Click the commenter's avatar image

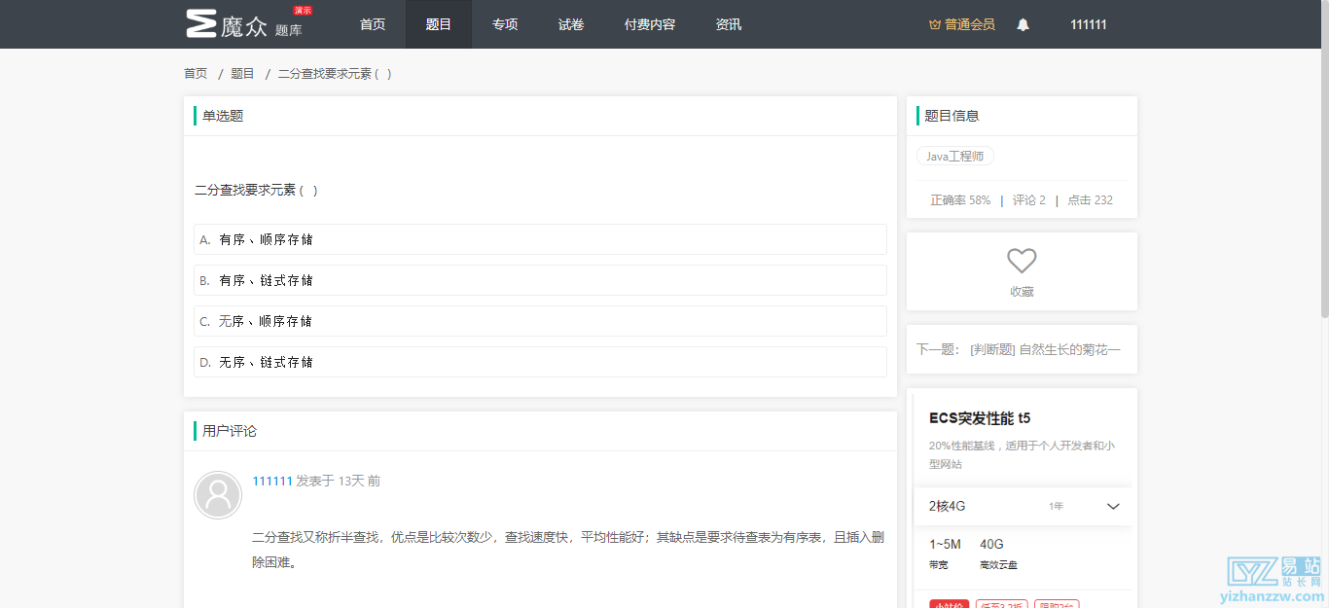point(218,495)
